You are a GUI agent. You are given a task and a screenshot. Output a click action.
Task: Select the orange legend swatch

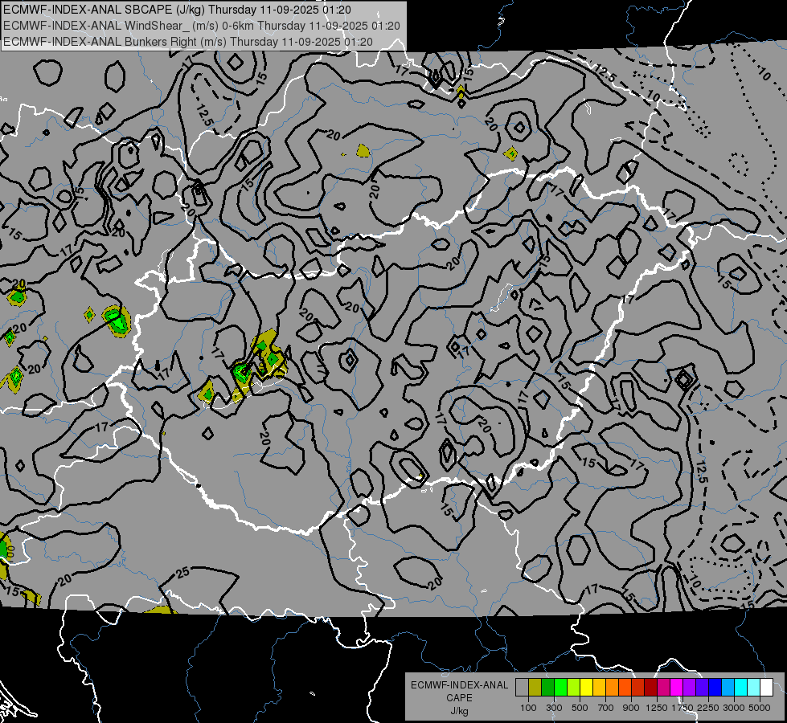612,687
